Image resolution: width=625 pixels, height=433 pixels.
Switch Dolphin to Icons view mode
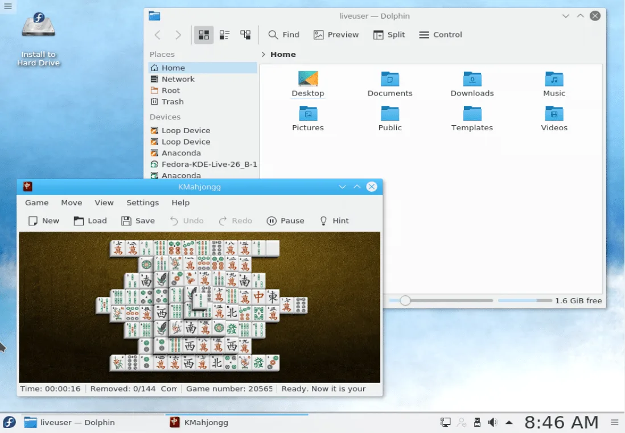click(204, 35)
